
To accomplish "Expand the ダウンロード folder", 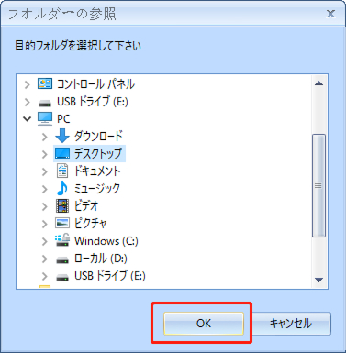I will [45, 137].
